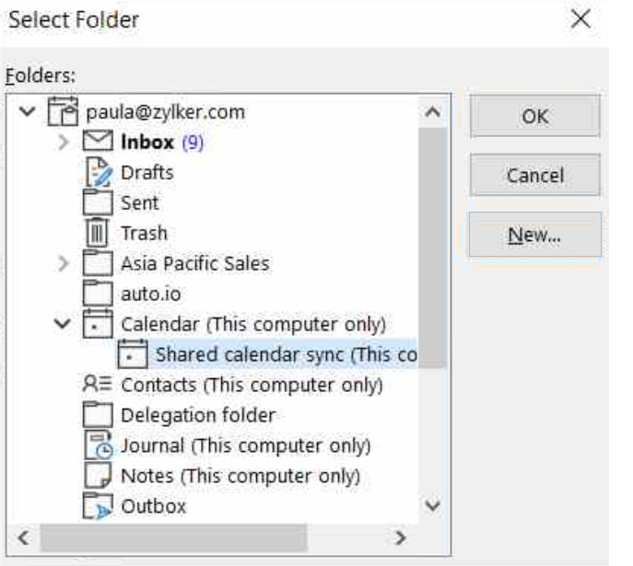Select the Delegation folder item
Image resolution: width=633 pixels, height=566 pixels.
click(197, 415)
